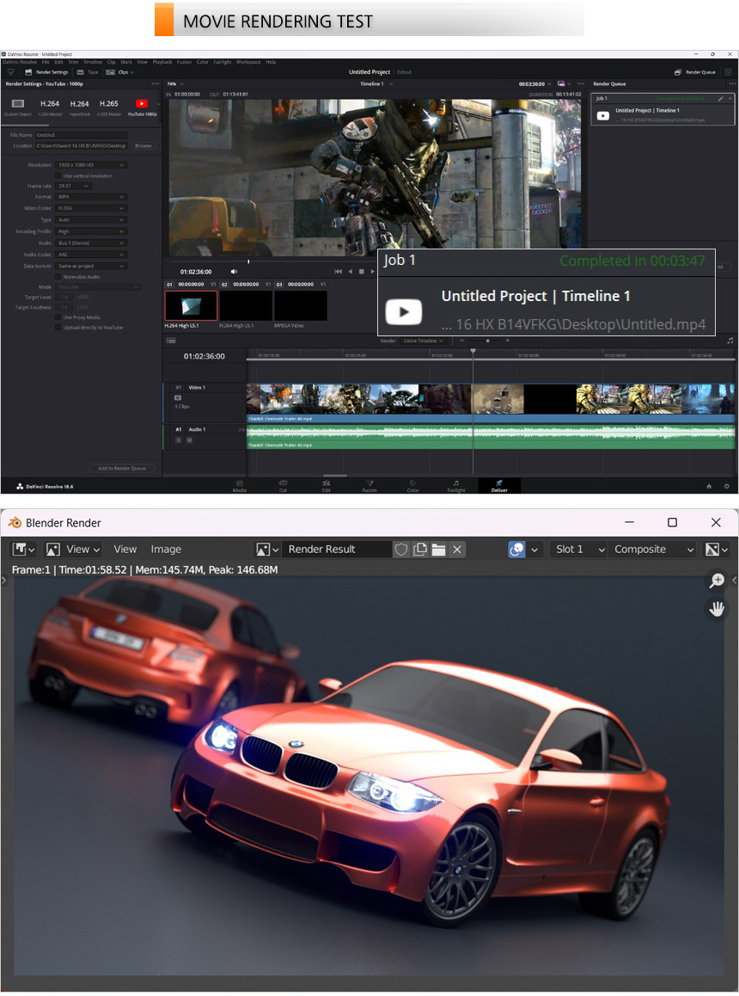Open the Deliver page
Image resolution: width=739 pixels, height=996 pixels.
(x=499, y=486)
